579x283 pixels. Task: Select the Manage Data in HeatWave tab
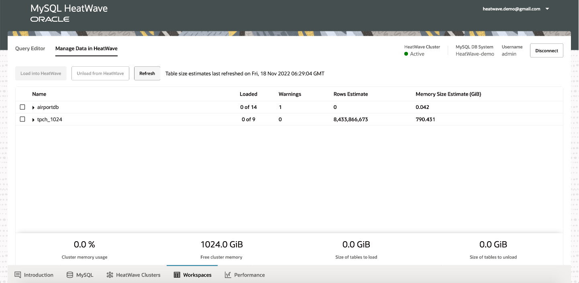point(86,48)
